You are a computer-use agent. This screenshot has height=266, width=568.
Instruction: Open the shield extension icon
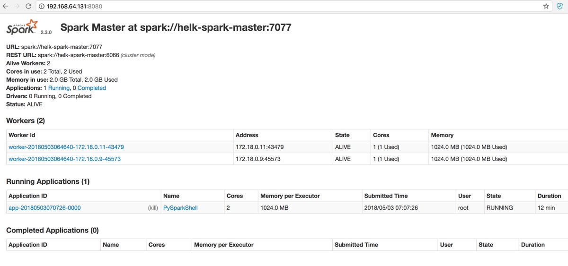point(560,7)
